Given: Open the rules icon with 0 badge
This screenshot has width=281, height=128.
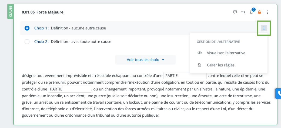Looking at the screenshot, I should click(x=252, y=12).
